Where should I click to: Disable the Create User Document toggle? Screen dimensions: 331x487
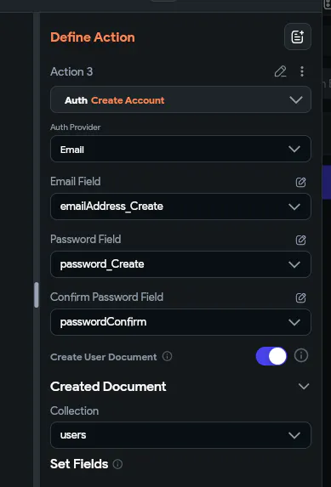click(271, 356)
